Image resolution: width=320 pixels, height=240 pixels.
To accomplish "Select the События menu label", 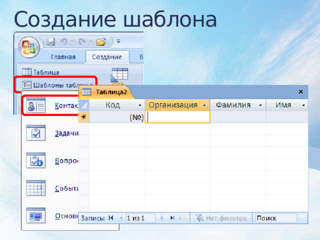I will pyautogui.click(x=66, y=188).
